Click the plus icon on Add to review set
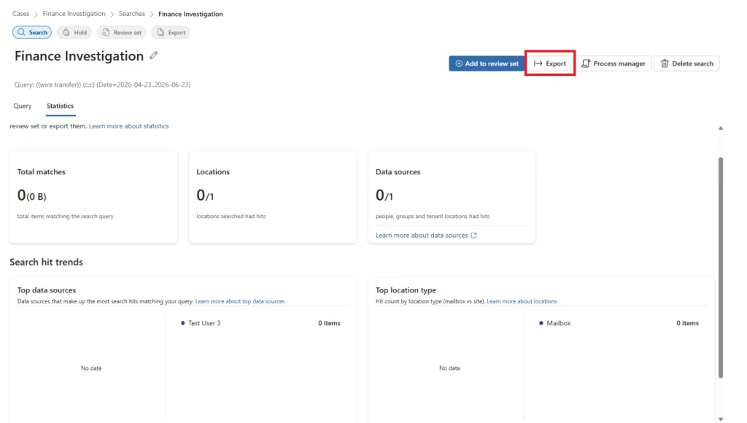 point(459,63)
